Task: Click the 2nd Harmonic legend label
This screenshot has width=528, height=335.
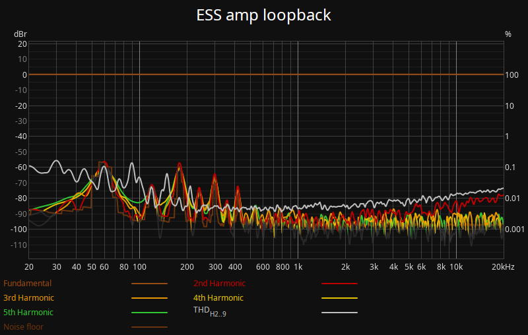Action: [x=219, y=283]
